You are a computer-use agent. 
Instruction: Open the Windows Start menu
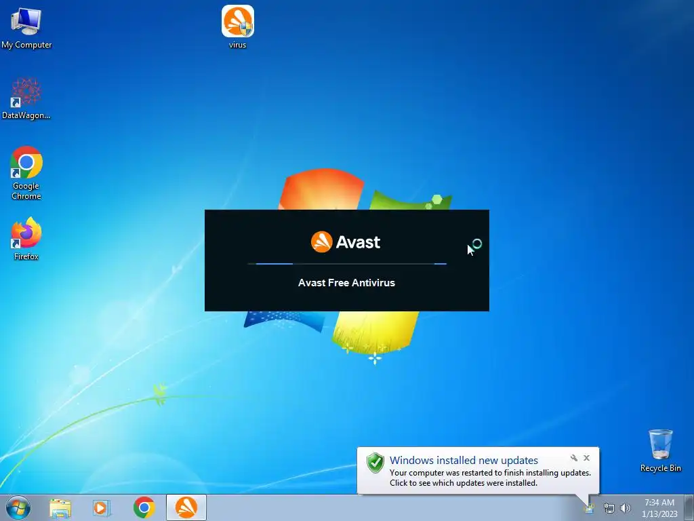point(18,507)
